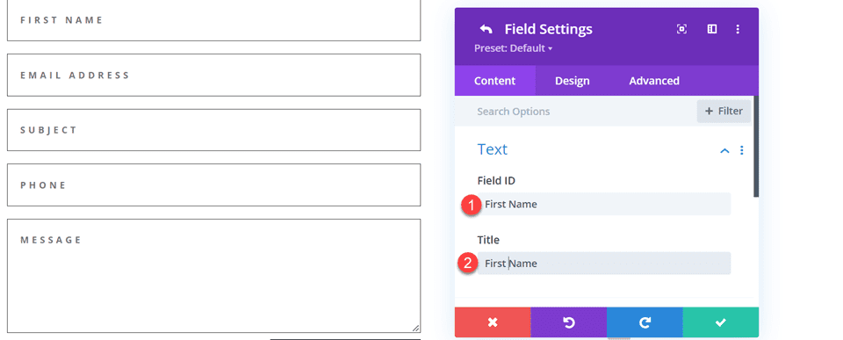This screenshot has height=340, width=843.
Task: Click the Message textarea resize handle
Action: [x=415, y=329]
